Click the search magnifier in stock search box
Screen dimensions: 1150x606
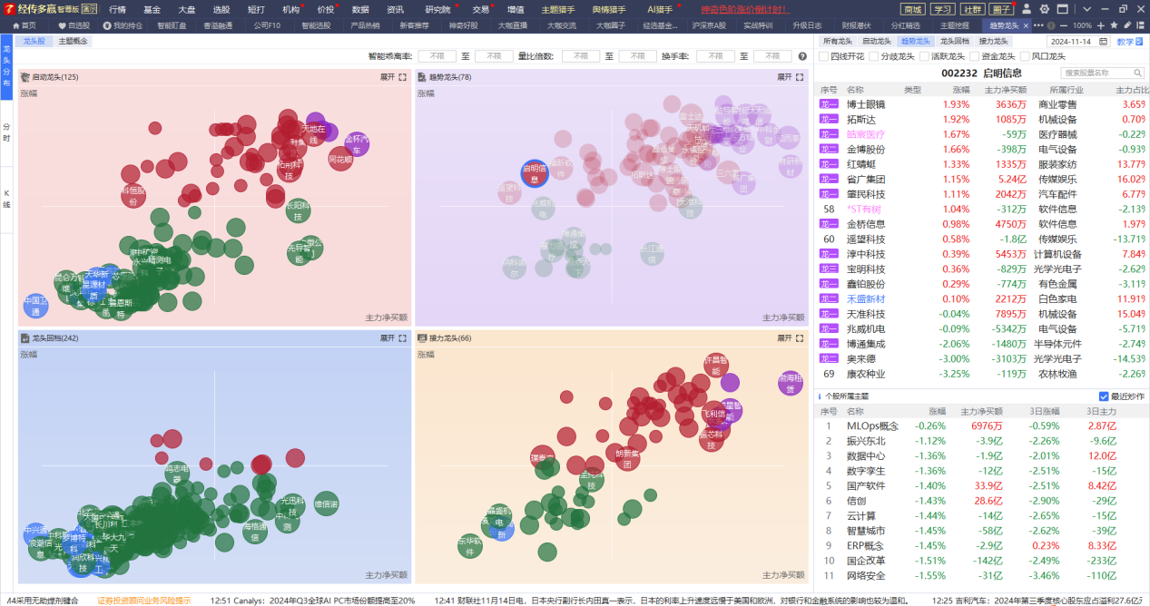(1138, 73)
